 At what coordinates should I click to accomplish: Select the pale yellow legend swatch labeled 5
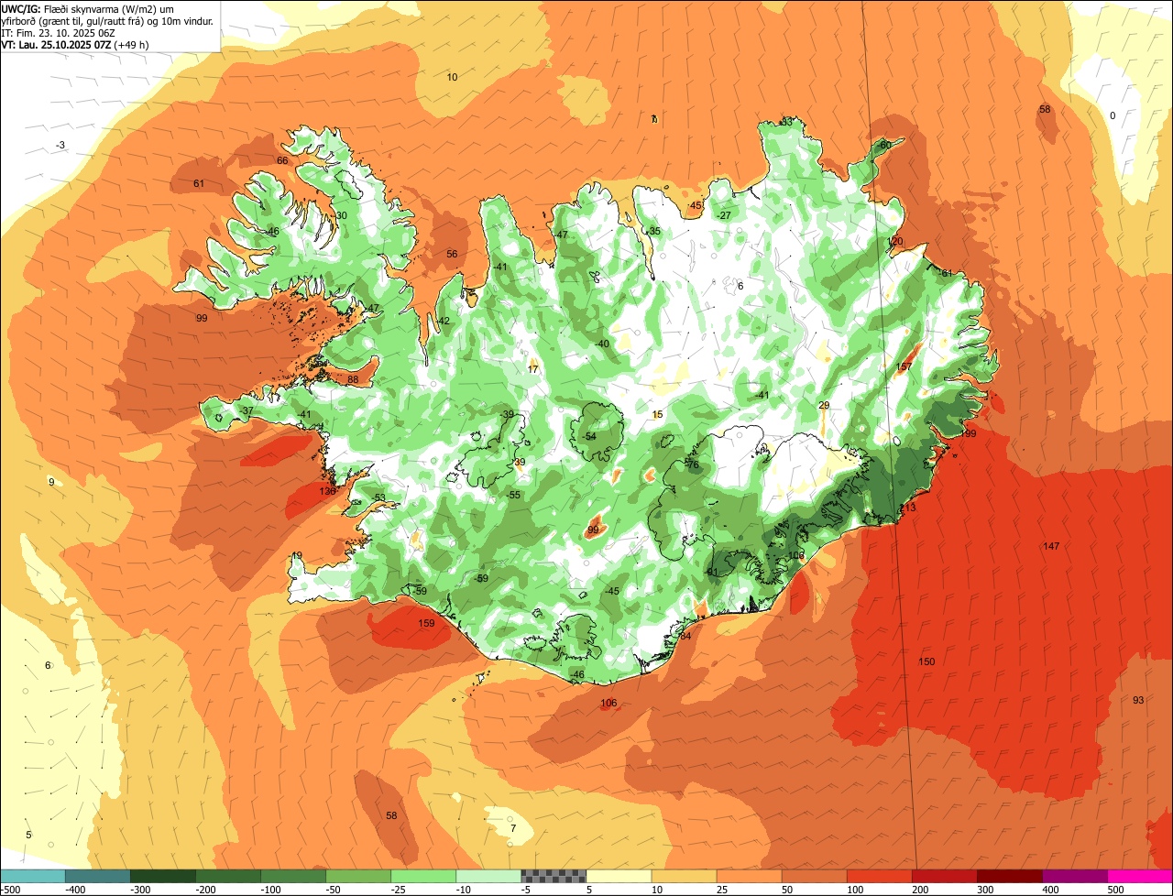point(619,876)
